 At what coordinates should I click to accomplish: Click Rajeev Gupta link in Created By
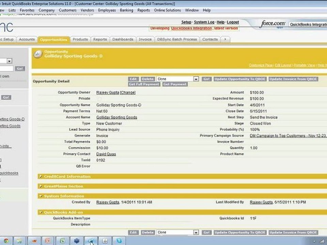[108, 202]
